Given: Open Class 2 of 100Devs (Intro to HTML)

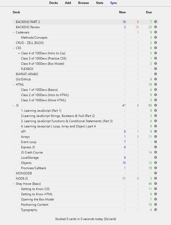Looking at the screenshot, I should click(x=45, y=95).
